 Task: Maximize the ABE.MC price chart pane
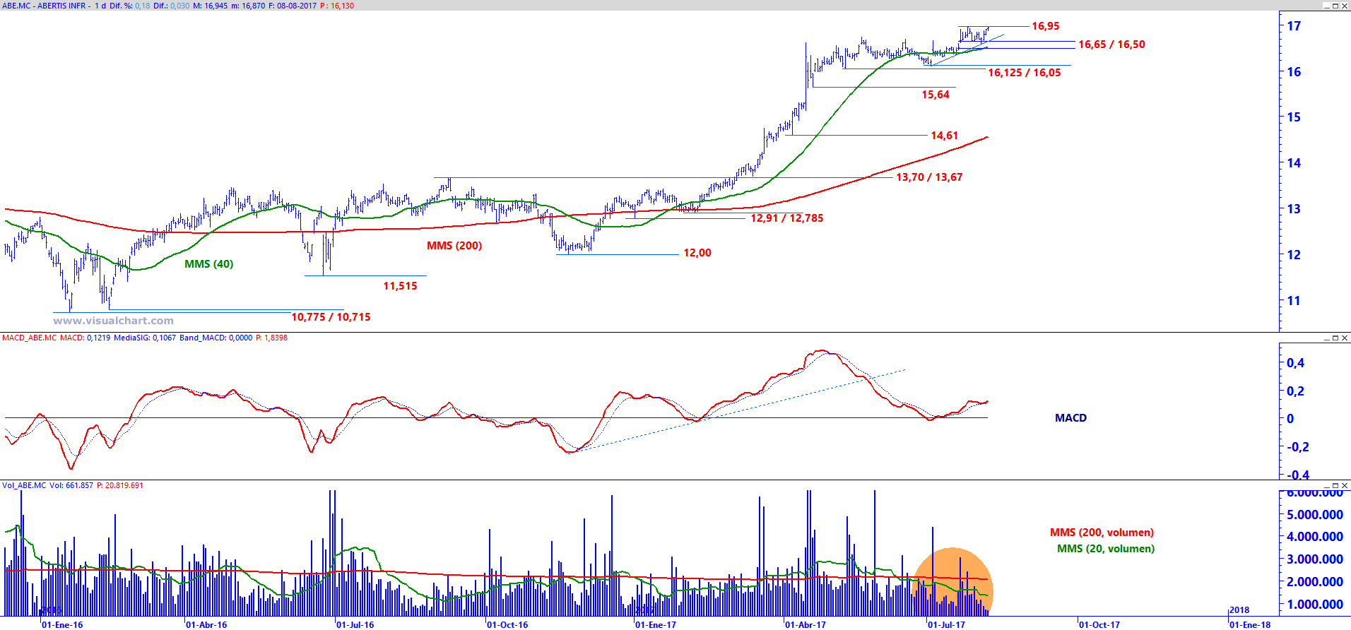pyautogui.click(x=1335, y=6)
